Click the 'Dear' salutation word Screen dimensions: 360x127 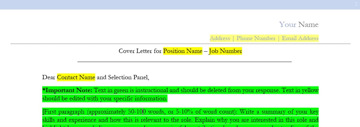[x=49, y=77]
